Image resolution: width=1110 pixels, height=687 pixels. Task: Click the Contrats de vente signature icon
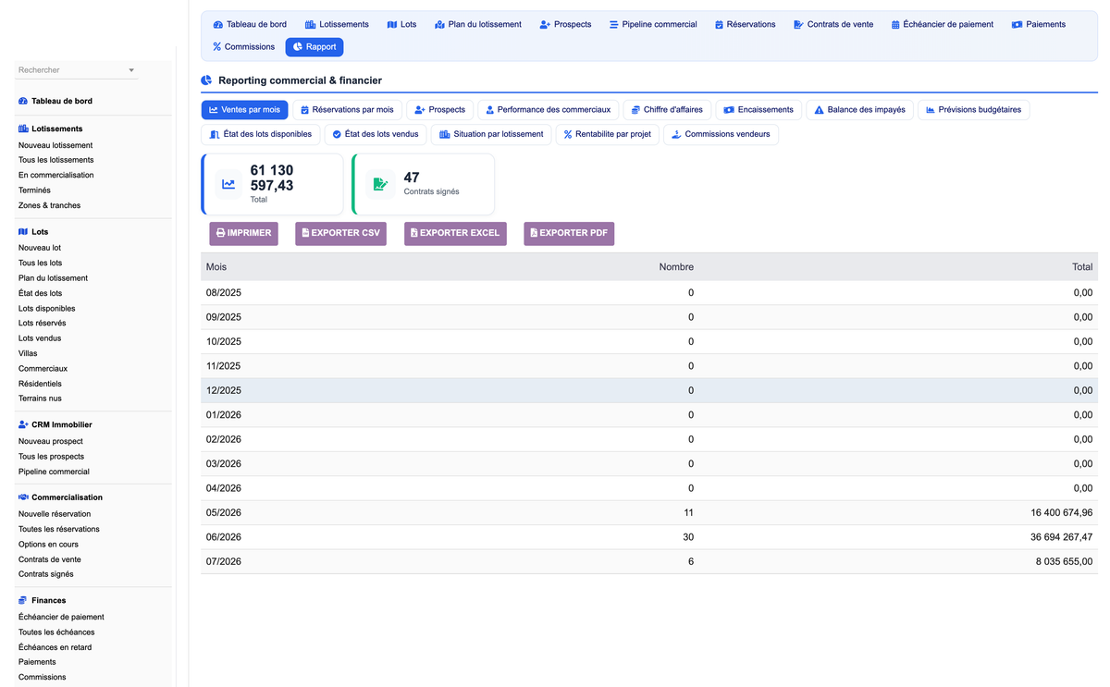(x=798, y=25)
